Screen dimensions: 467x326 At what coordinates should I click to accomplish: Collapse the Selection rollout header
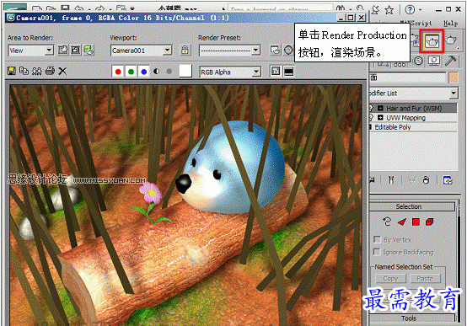(x=412, y=206)
